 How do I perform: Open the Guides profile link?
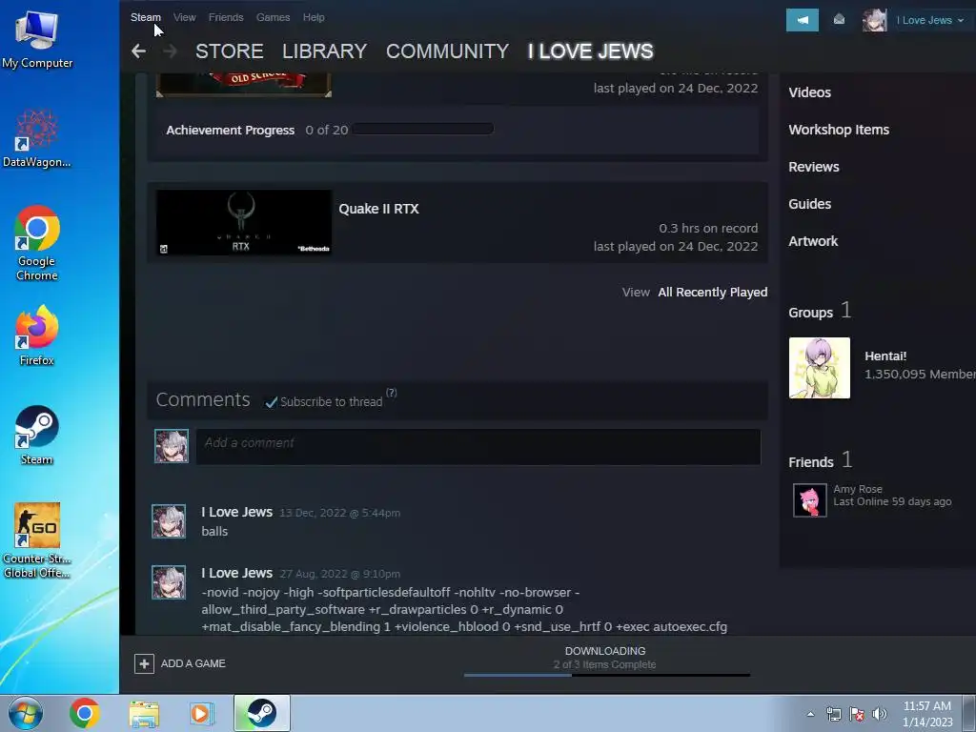[x=809, y=204]
